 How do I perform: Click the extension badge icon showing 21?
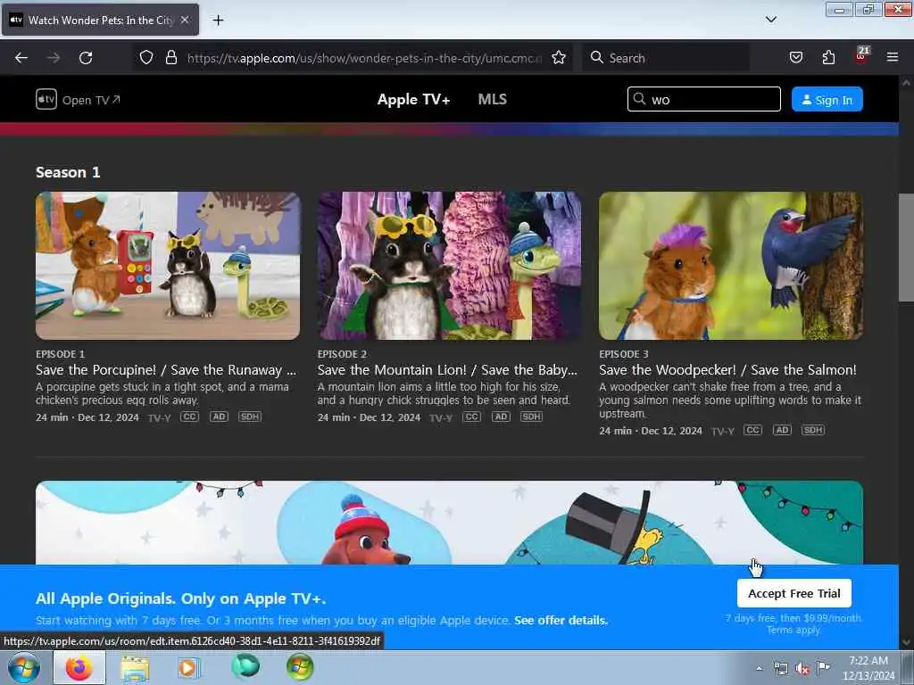point(861,56)
